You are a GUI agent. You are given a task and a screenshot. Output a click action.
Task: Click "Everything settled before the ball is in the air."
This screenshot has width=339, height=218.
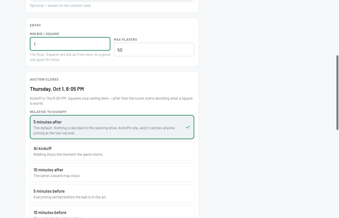[x=70, y=197]
